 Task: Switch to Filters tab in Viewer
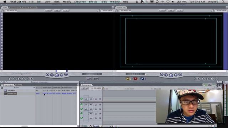click(x=26, y=7)
